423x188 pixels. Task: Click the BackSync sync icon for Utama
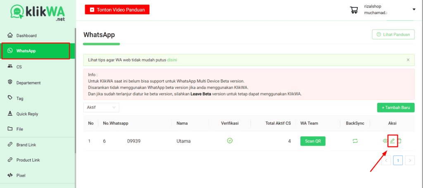(355, 141)
